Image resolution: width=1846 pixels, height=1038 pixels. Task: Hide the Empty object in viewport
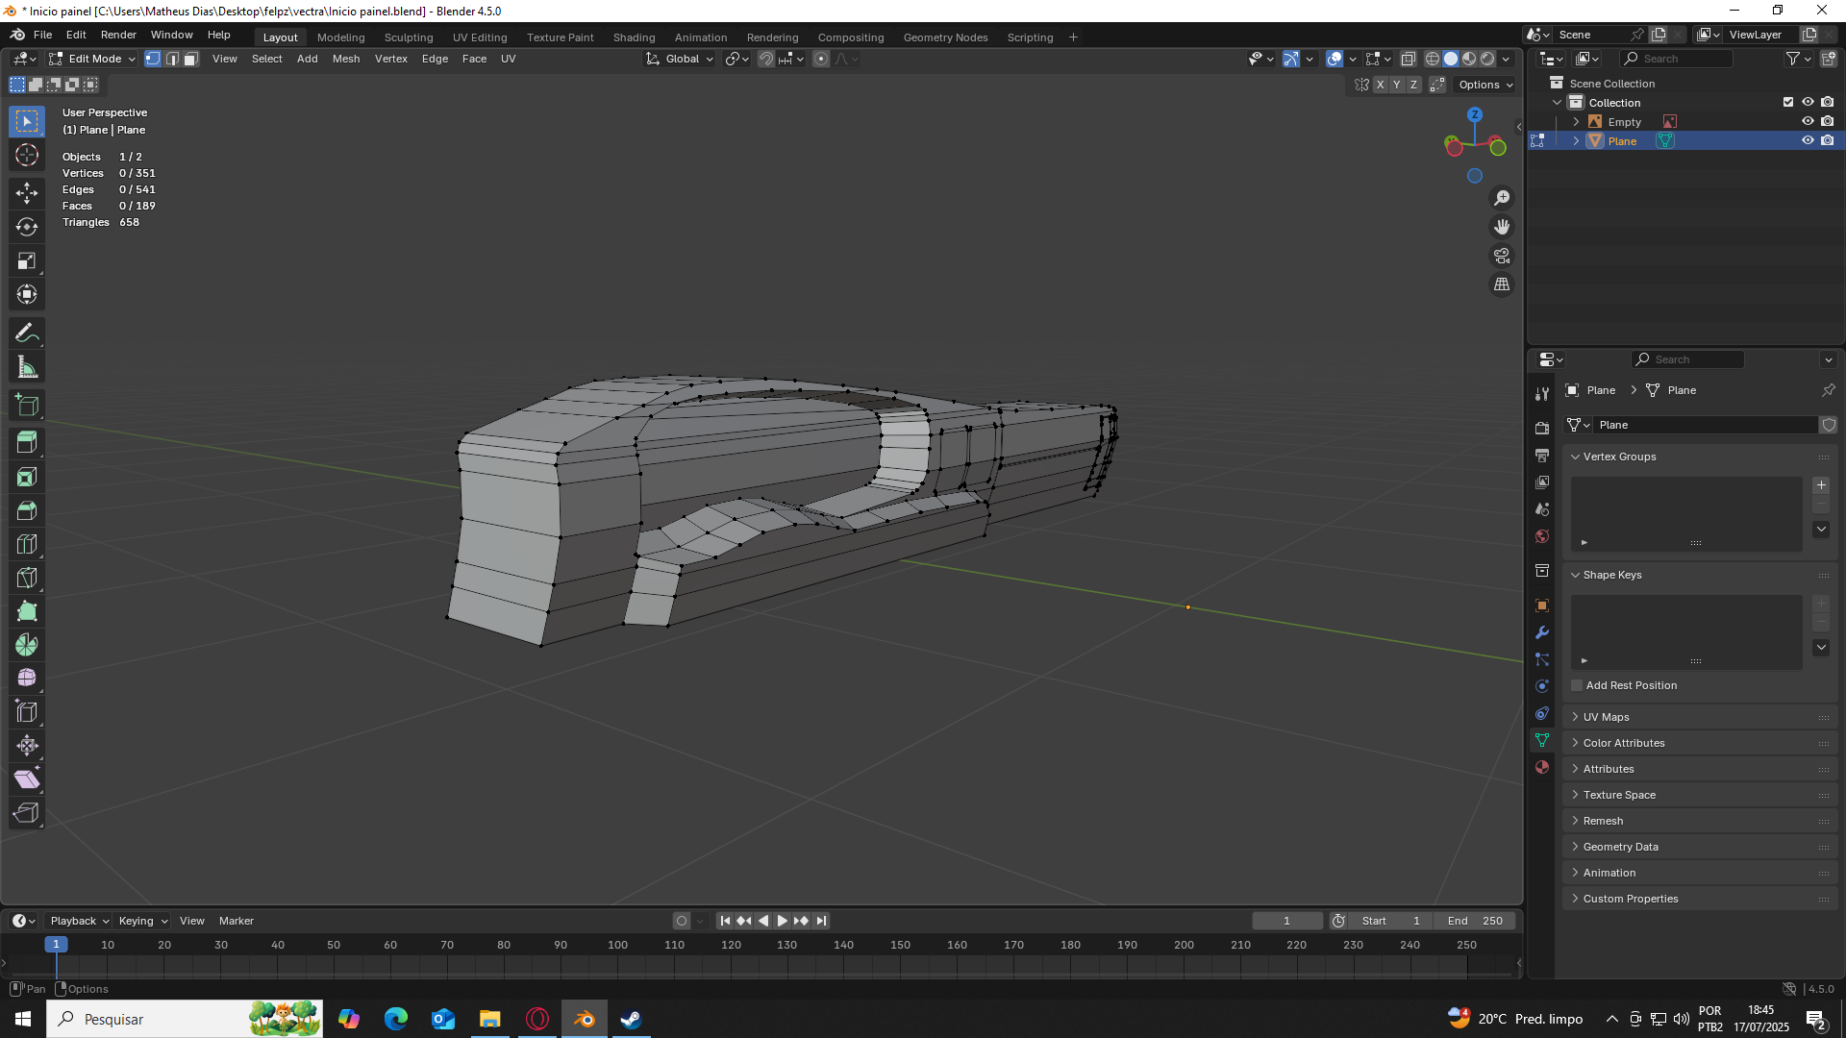click(x=1808, y=122)
